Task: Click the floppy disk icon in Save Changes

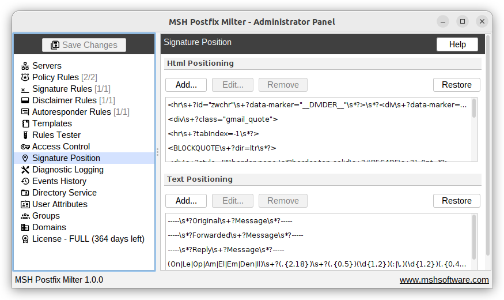Action: tap(55, 45)
